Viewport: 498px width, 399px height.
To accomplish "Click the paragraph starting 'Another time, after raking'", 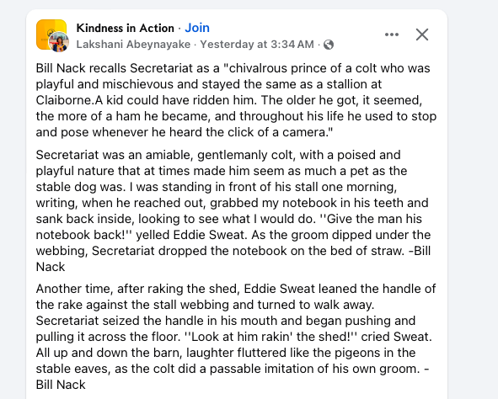I will [236, 337].
